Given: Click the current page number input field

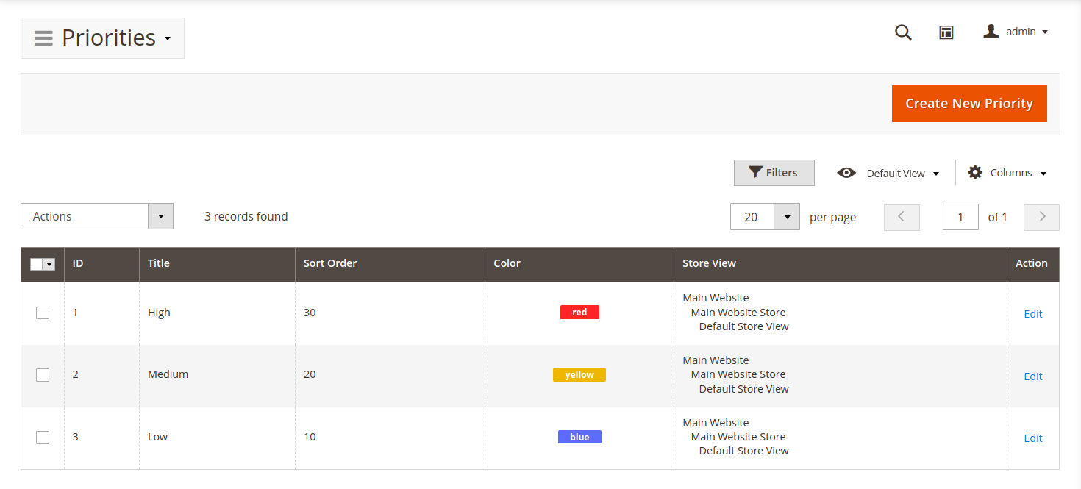Looking at the screenshot, I should click(960, 217).
